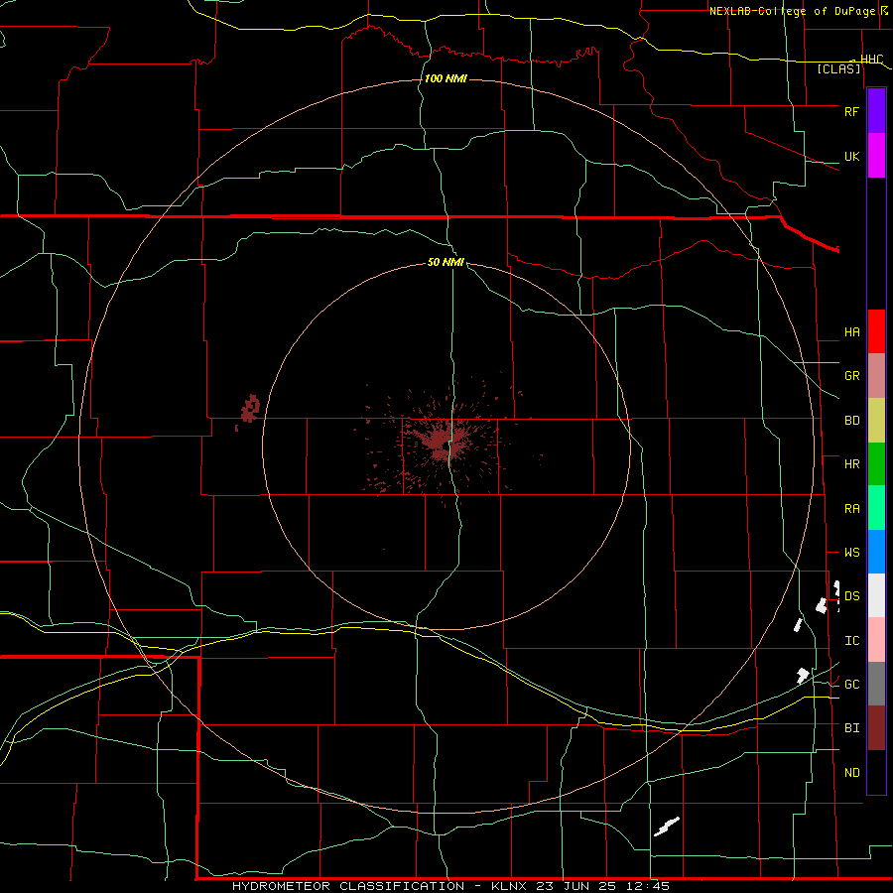
Task: Click the WS blue legend swatch
Action: coord(876,552)
